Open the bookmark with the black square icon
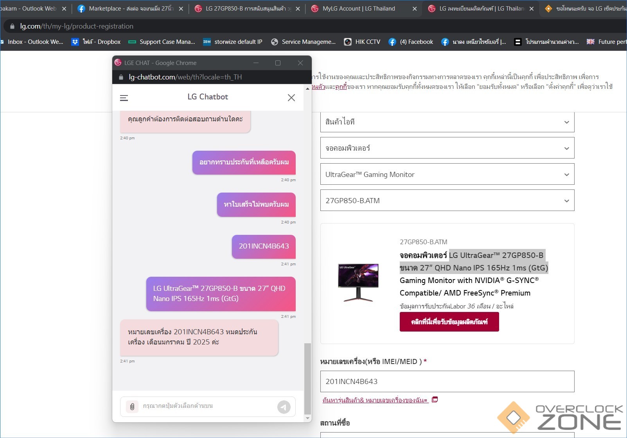Image resolution: width=627 pixels, height=438 pixels. 546,42
